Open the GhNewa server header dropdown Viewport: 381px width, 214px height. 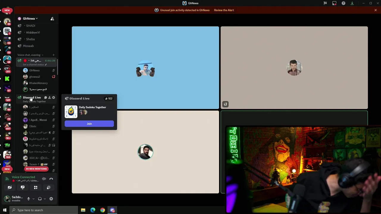coord(30,18)
